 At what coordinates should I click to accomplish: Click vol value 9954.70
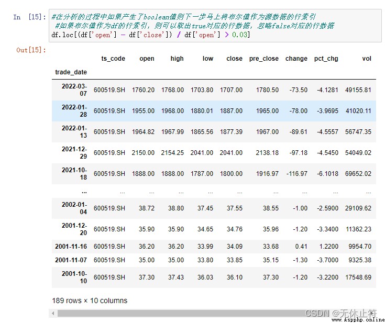[360, 247]
